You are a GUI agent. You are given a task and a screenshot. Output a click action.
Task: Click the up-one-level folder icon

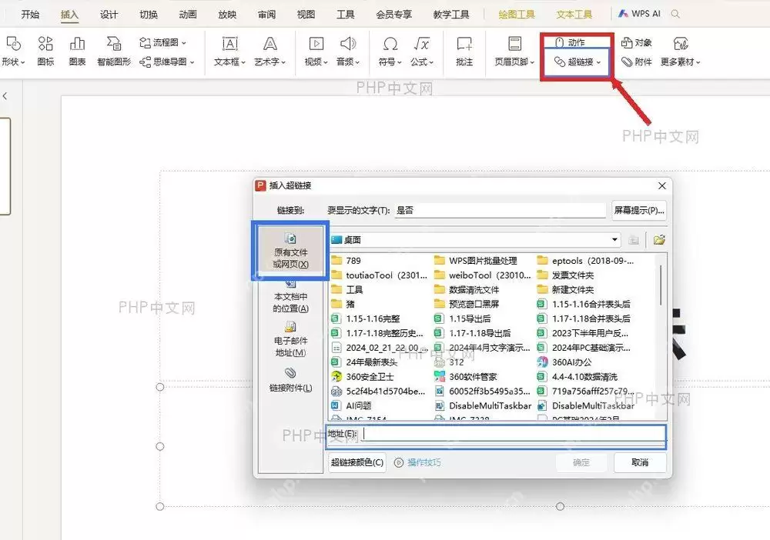click(x=634, y=240)
